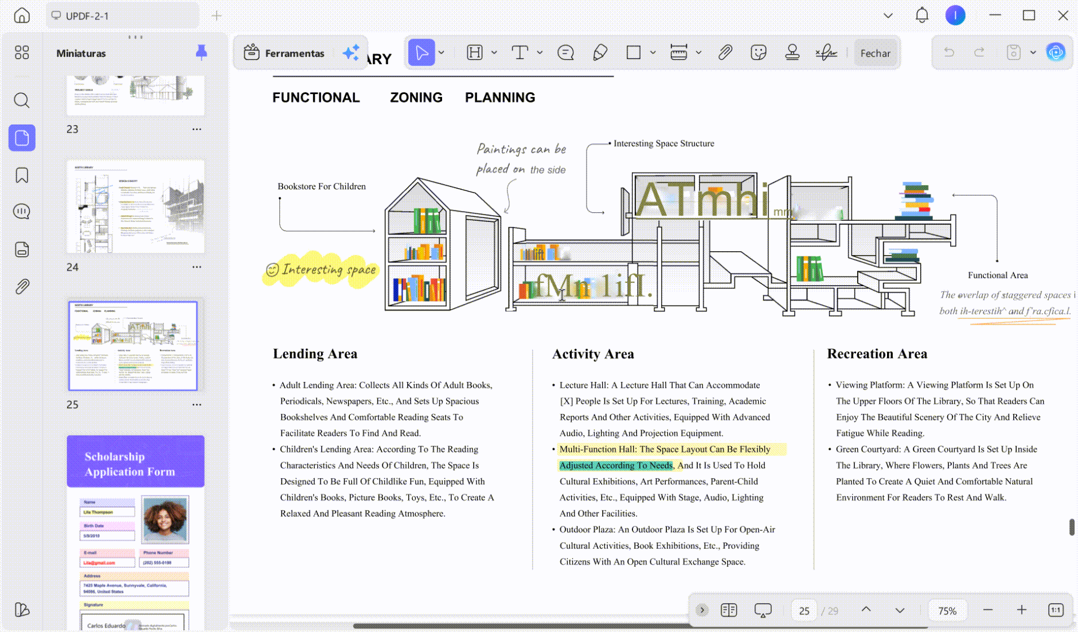This screenshot has height=632, width=1078.
Task: Save the document
Action: coord(1013,53)
